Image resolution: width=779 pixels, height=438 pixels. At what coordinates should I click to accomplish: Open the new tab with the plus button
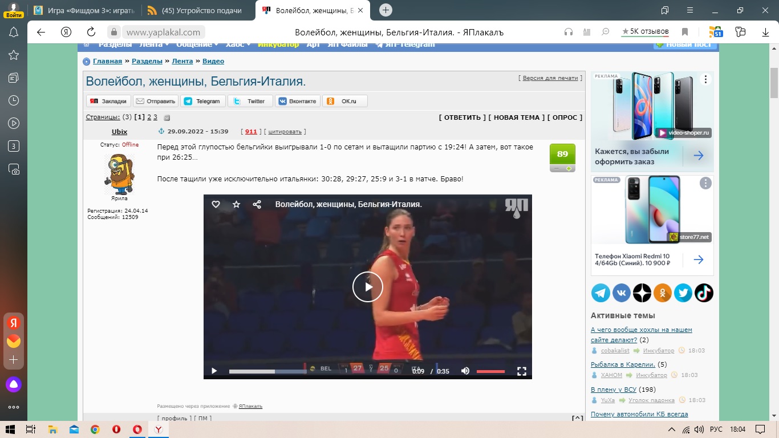click(x=386, y=10)
